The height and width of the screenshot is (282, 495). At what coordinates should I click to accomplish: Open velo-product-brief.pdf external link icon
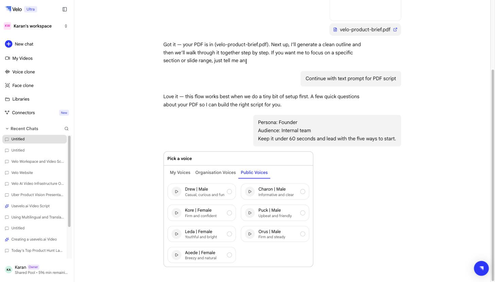(395, 30)
